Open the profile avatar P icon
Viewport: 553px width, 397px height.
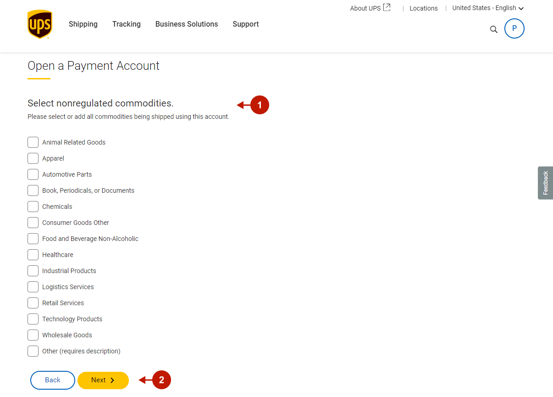point(514,28)
